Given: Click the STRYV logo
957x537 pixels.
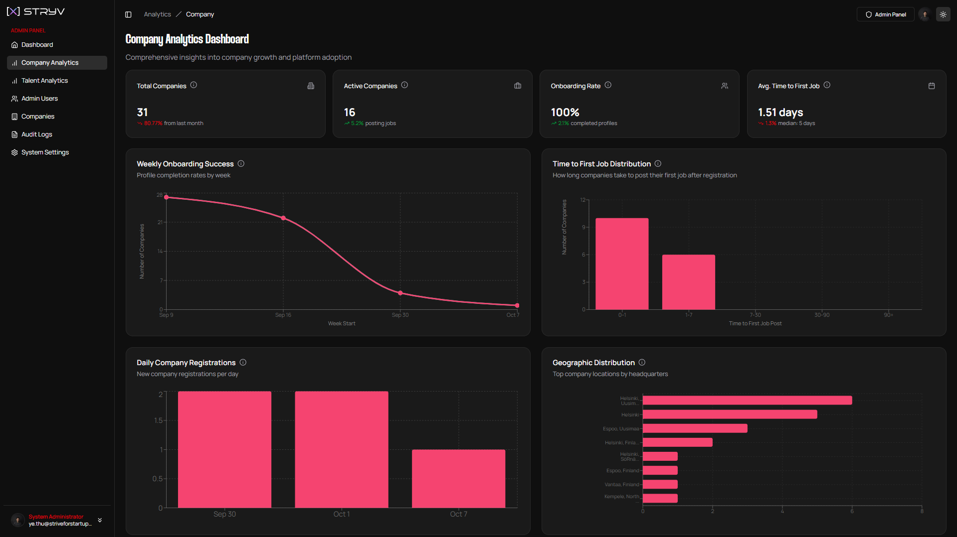Looking at the screenshot, I should pos(36,11).
